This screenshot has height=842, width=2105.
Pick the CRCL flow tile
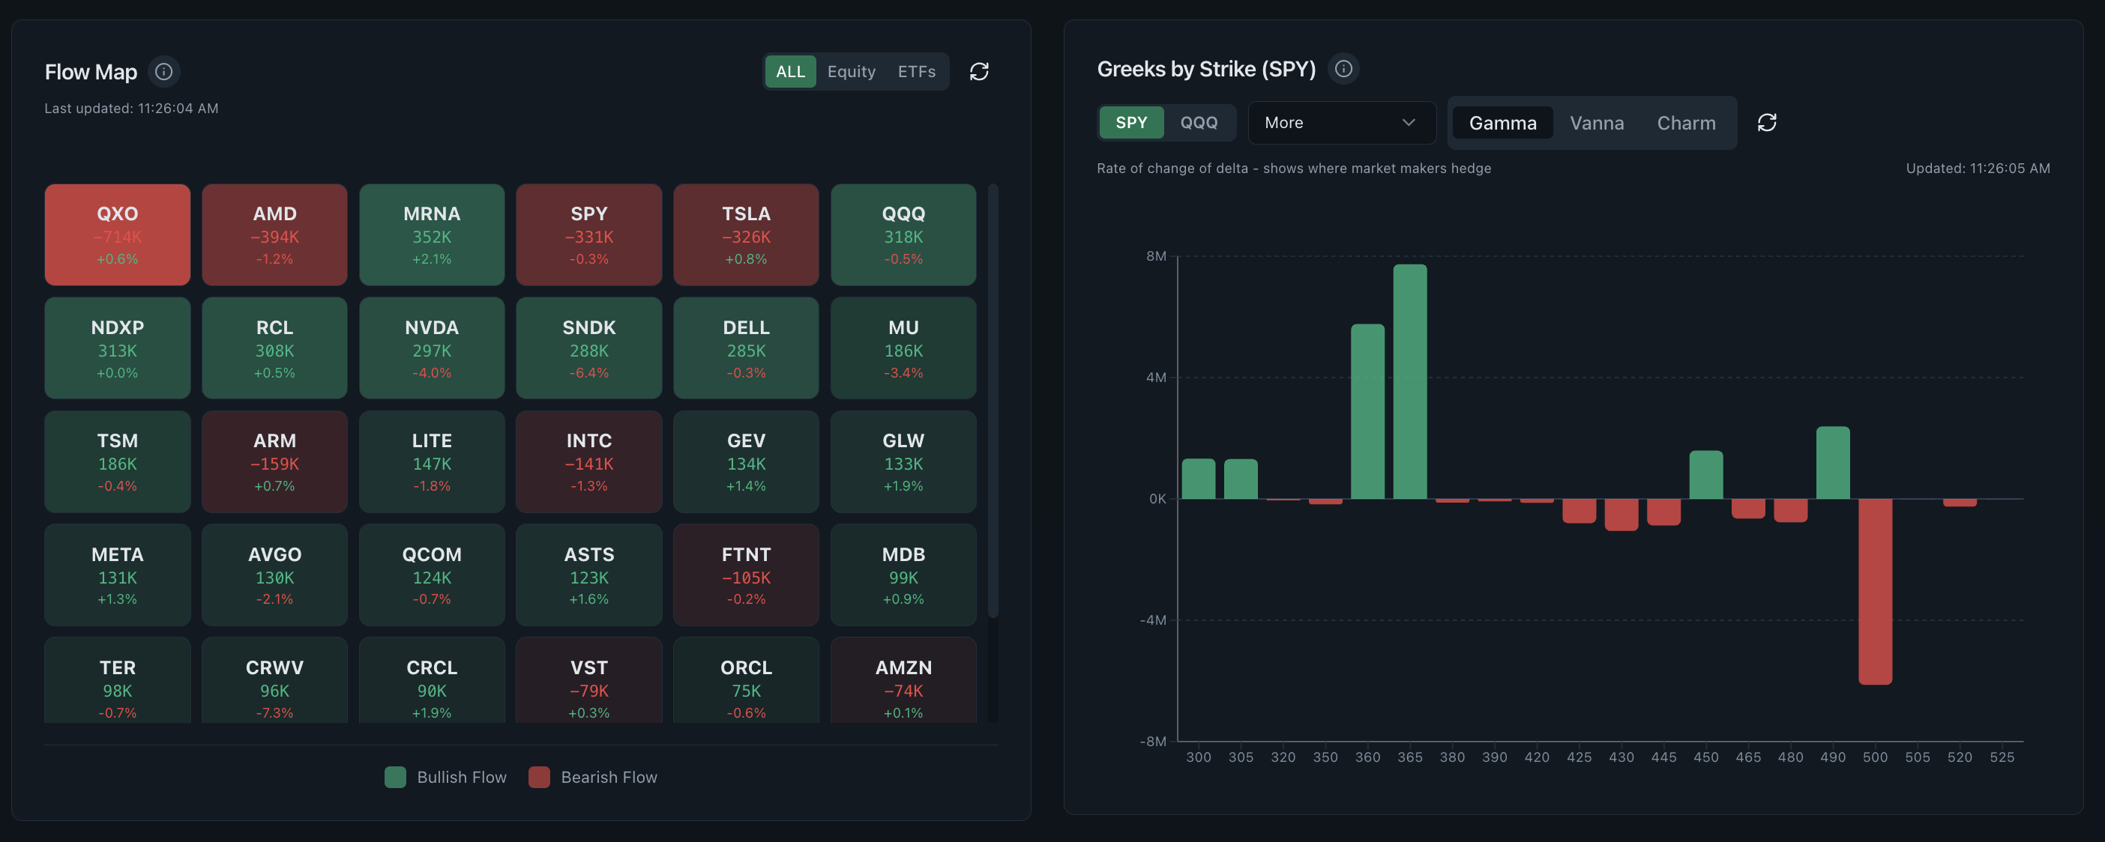(x=433, y=680)
